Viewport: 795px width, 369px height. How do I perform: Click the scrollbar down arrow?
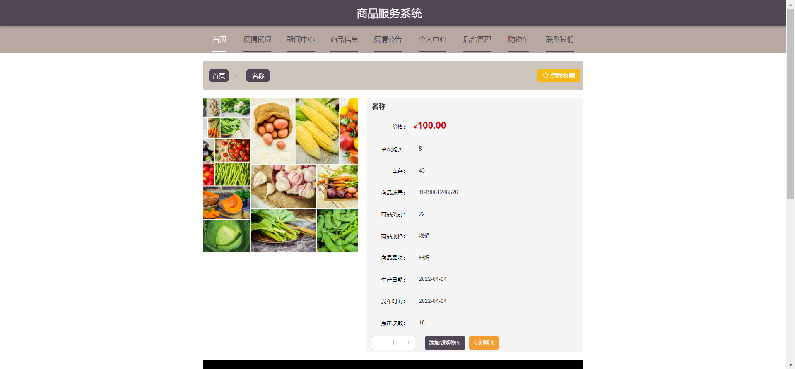point(790,365)
